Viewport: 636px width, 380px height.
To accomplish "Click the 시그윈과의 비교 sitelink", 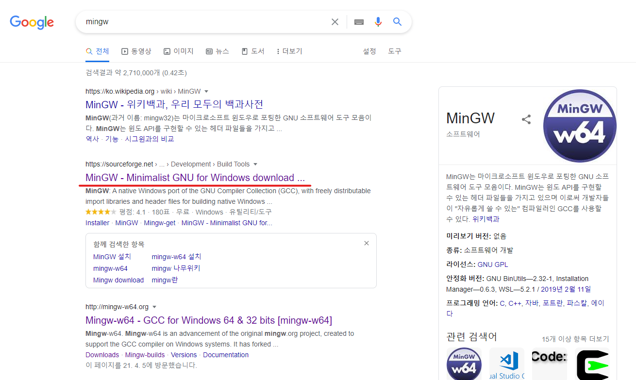I will pos(150,139).
